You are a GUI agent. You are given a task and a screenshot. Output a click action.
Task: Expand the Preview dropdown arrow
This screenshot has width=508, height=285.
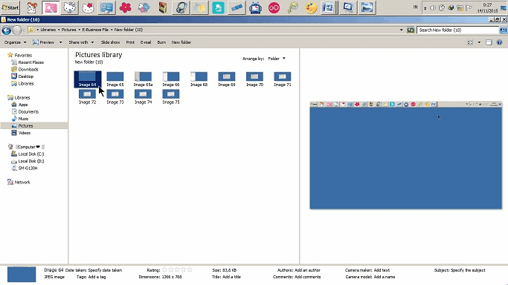pyautogui.click(x=60, y=42)
